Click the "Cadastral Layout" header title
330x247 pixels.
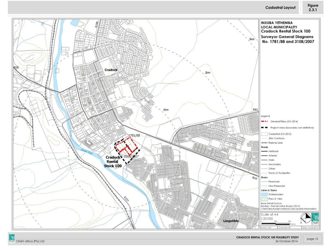coord(280,8)
